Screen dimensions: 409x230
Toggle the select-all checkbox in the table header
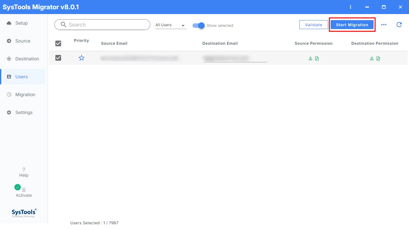[x=58, y=43]
